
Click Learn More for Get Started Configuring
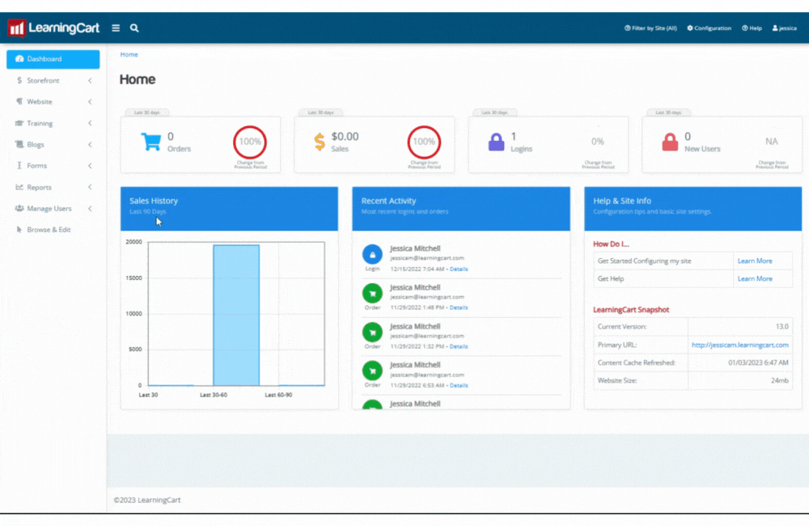(755, 261)
